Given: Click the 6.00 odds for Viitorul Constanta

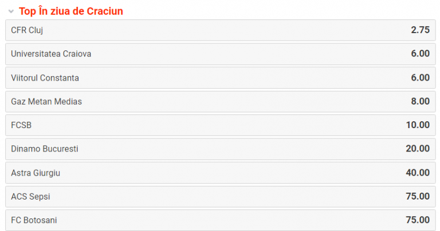Looking at the screenshot, I should [420, 78].
